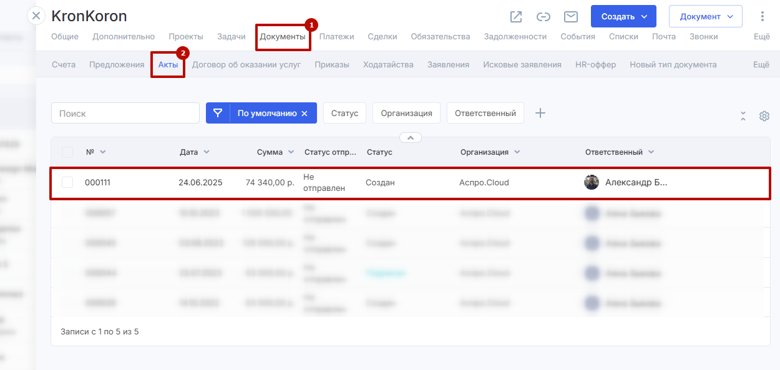The width and height of the screenshot is (780, 370).
Task: Switch to the Платежи tab
Action: tap(336, 37)
